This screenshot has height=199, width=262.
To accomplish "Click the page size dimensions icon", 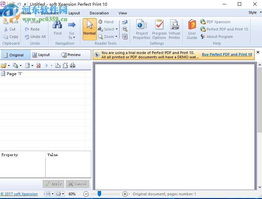I will [65, 66].
